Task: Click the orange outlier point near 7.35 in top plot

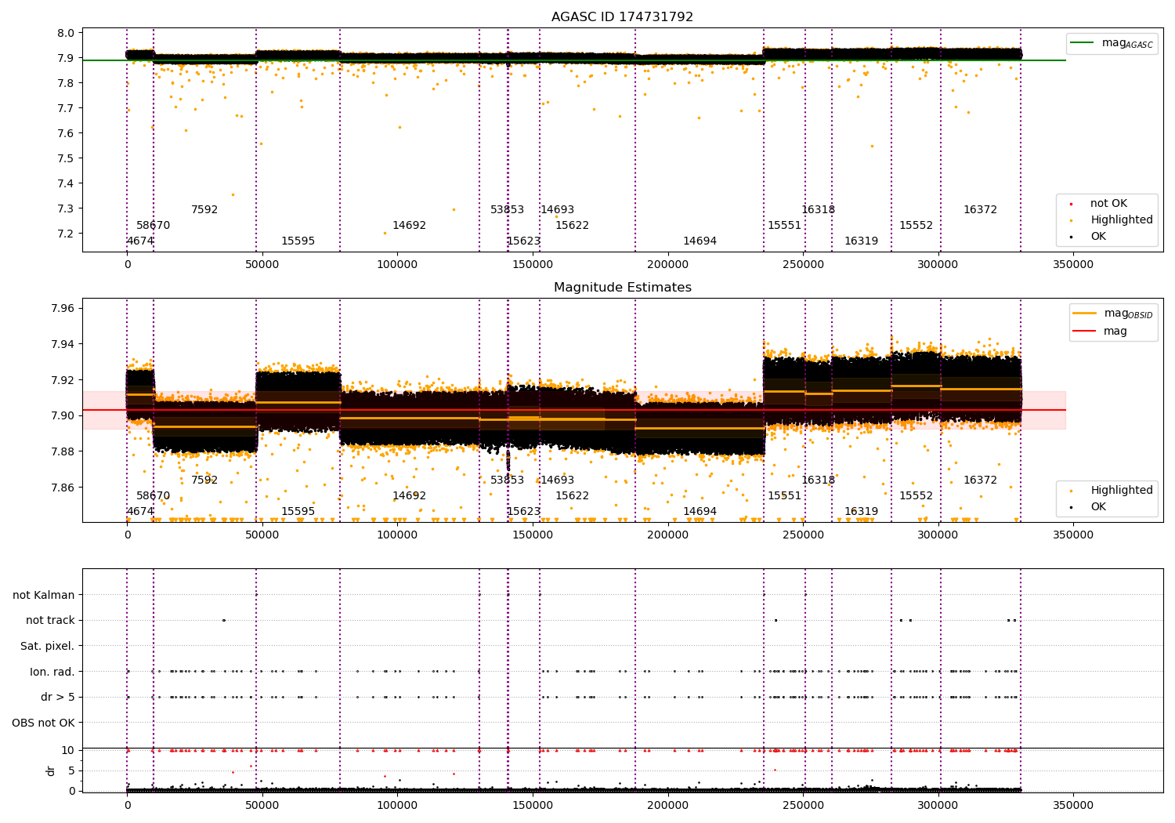Action: 232,194
